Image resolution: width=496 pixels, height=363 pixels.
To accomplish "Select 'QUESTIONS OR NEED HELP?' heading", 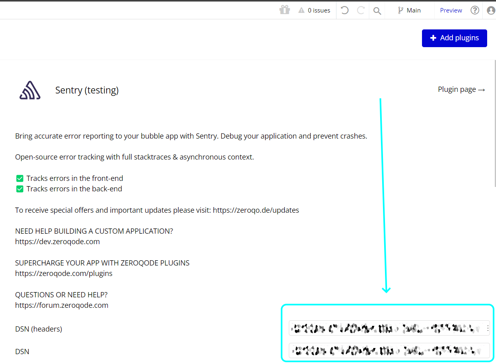I will (62, 295).
